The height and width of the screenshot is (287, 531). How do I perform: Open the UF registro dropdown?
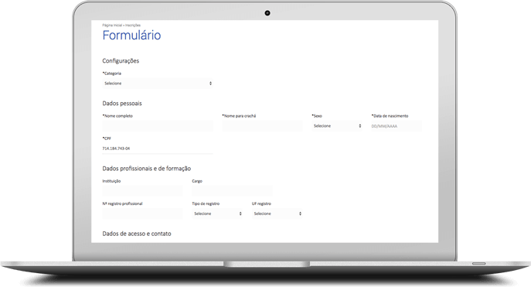tap(277, 214)
